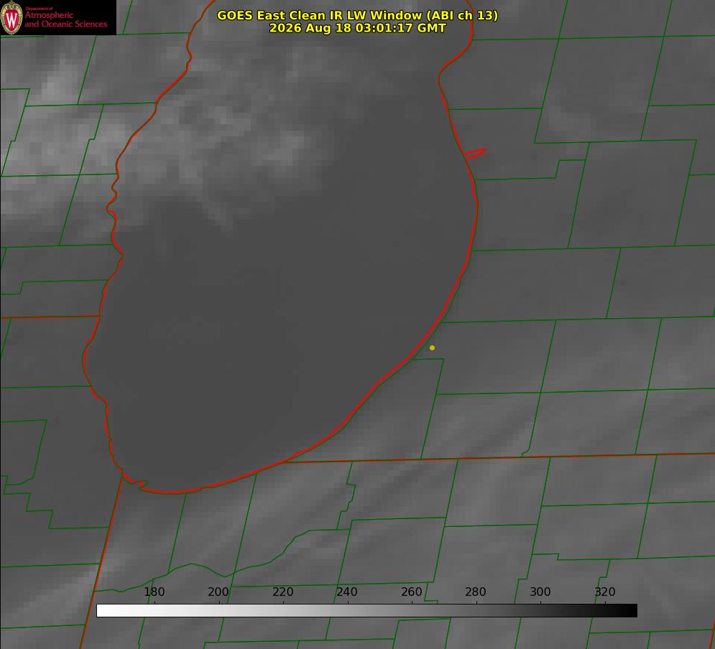The width and height of the screenshot is (715, 649).
Task: Click the 2026 Aug 18 timestamp label
Action: pos(358,28)
